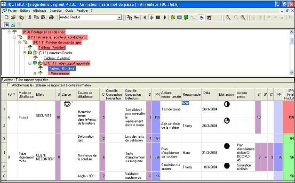Image resolution: width=295 pixels, height=183 pixels.
Task: Create a new document with the blank page icon
Action: 7,17
